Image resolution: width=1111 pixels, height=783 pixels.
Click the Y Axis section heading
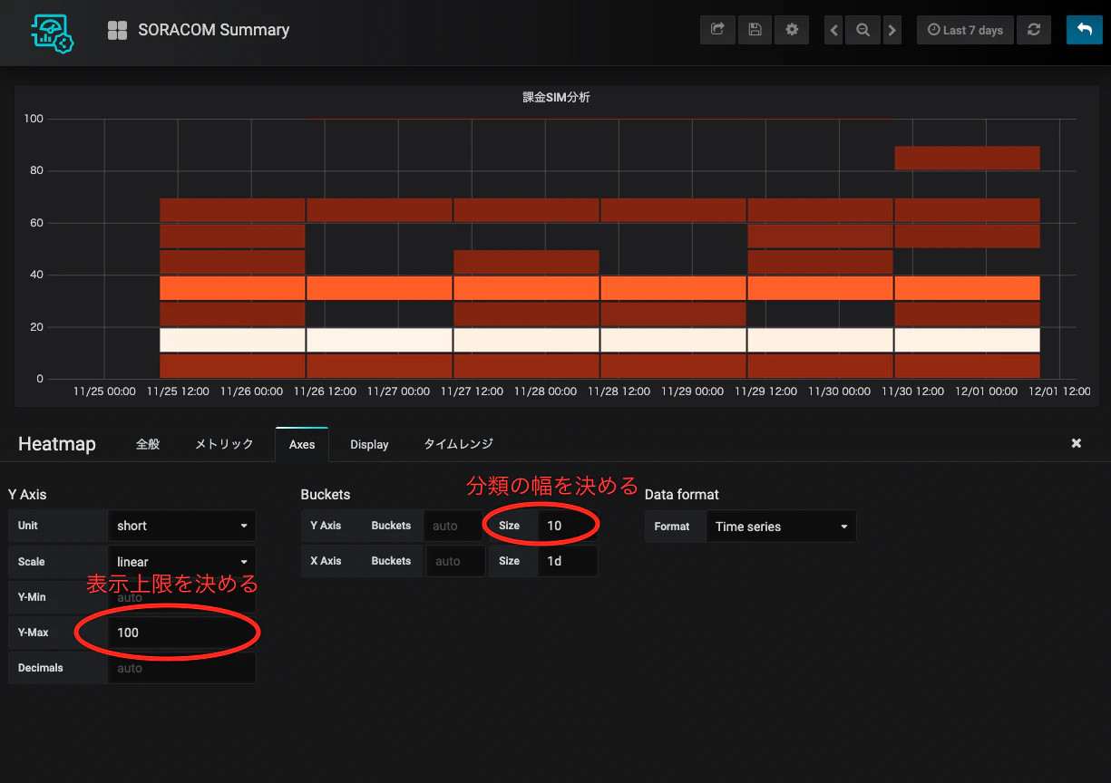(27, 495)
